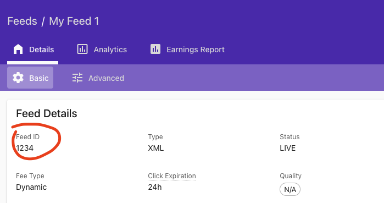Click the Dynamic fee type value
Image resolution: width=384 pixels, height=203 pixels.
point(31,187)
